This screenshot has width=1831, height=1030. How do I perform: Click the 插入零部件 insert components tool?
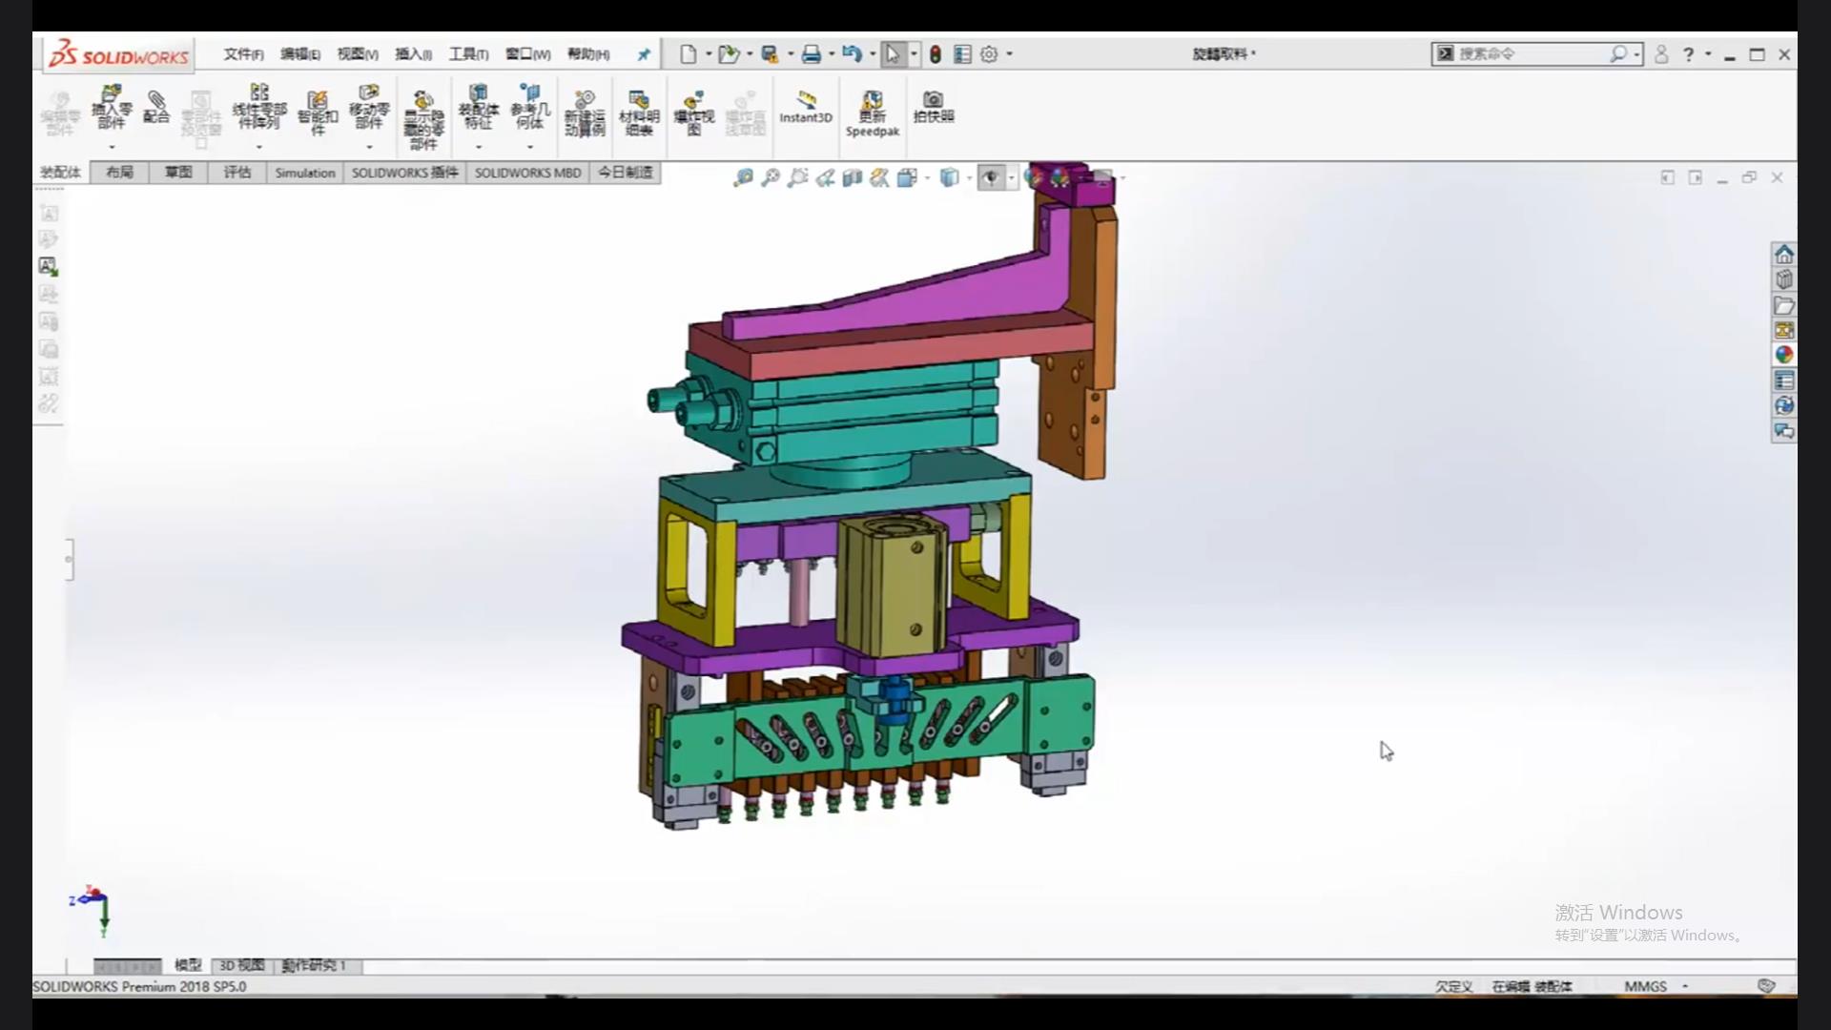[x=112, y=107]
